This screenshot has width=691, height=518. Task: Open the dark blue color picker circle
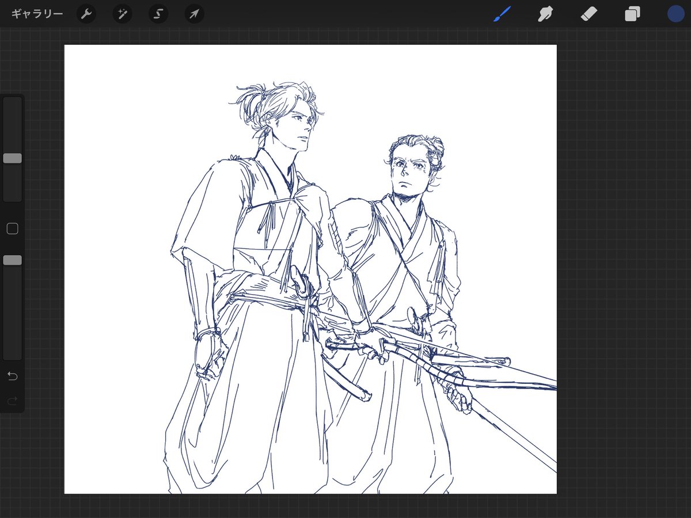click(675, 14)
